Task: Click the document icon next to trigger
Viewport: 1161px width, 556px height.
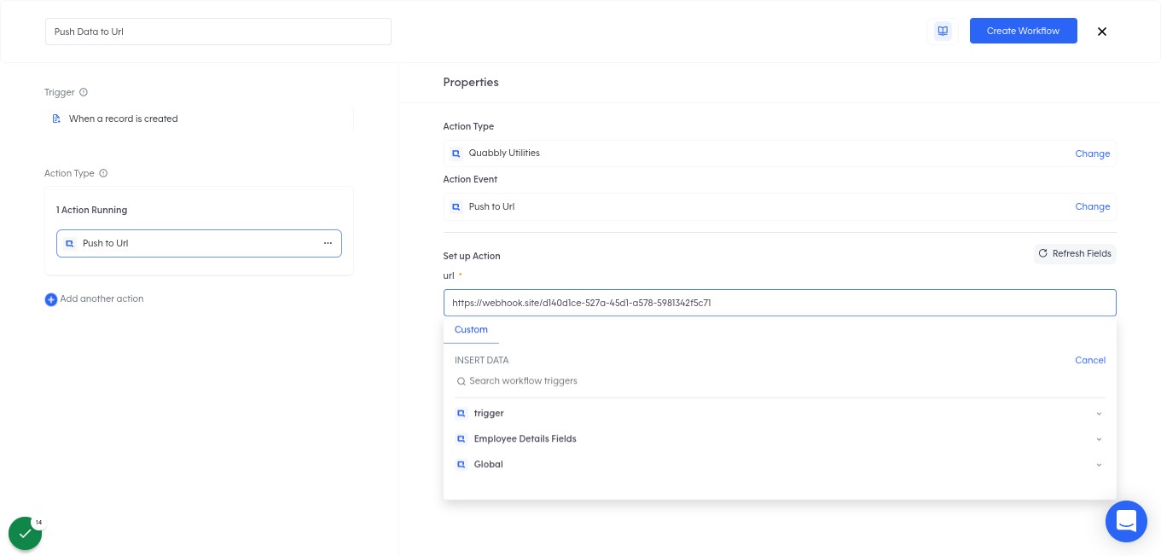Action: coord(56,119)
